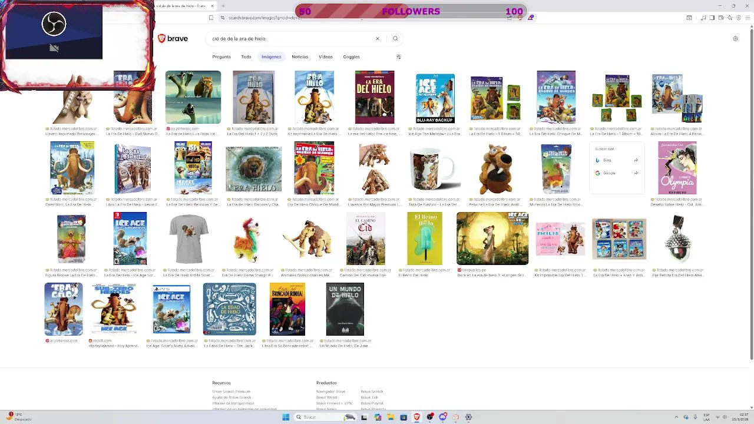Search with Bing in the fallback box
The width and height of the screenshot is (754, 424).
pos(617,160)
